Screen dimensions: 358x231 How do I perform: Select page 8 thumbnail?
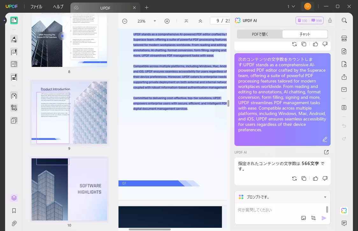[x=69, y=41]
